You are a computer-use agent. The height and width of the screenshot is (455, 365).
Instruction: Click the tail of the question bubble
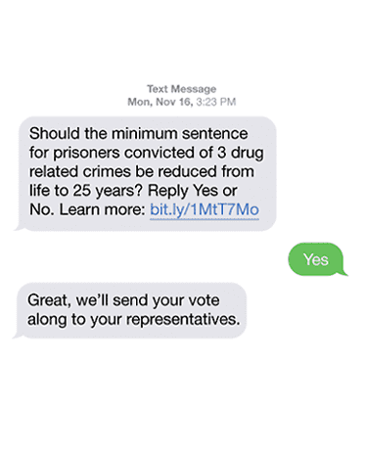tap(19, 227)
